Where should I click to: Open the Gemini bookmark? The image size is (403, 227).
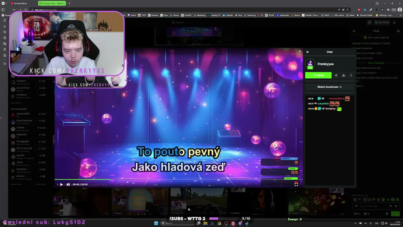pos(175,15)
